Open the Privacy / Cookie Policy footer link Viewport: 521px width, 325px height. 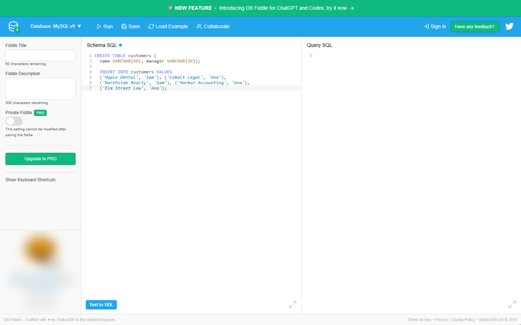click(455, 320)
